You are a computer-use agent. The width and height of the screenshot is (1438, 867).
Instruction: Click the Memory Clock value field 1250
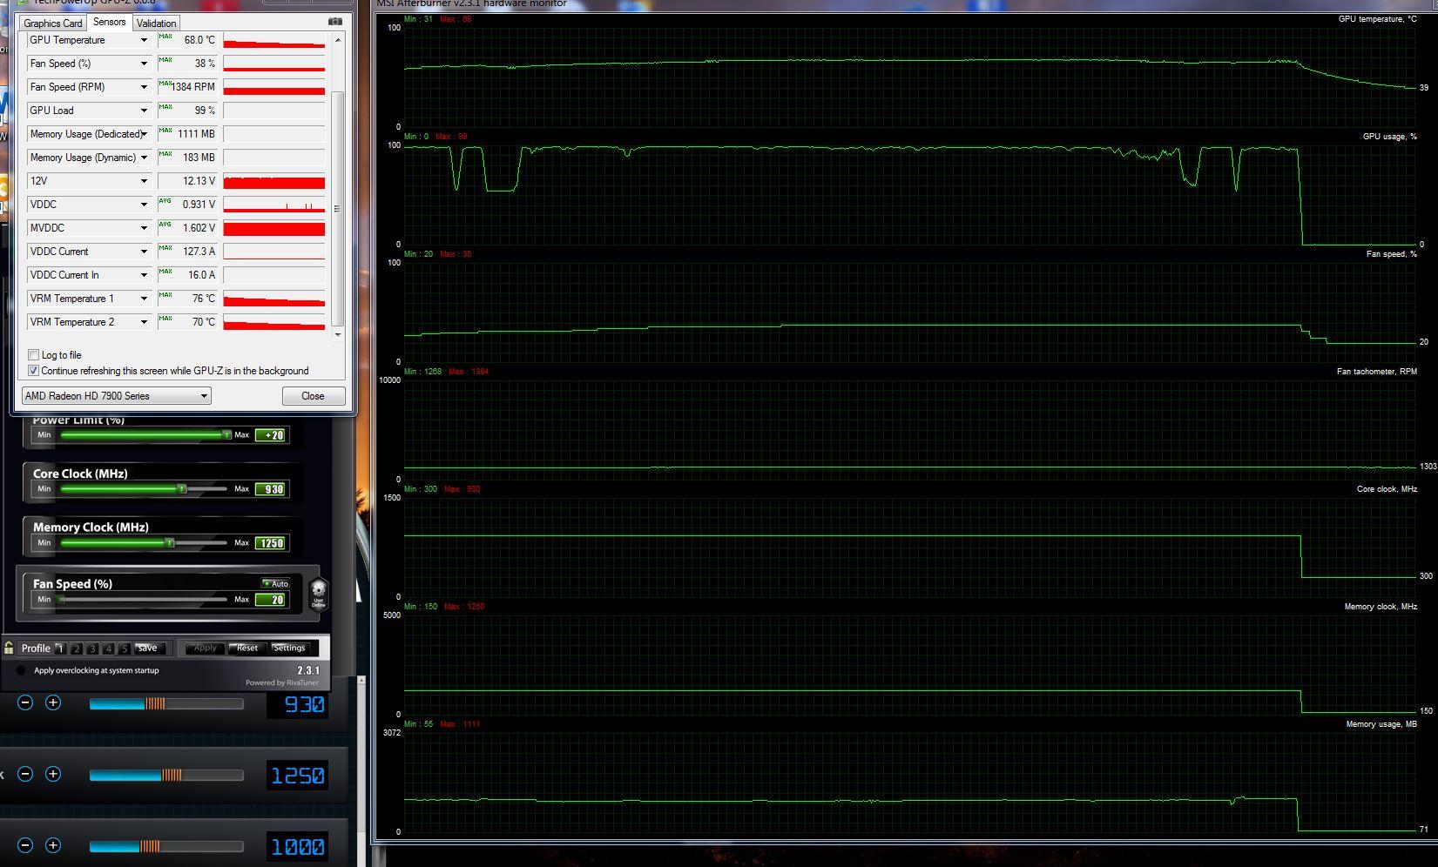click(x=271, y=543)
